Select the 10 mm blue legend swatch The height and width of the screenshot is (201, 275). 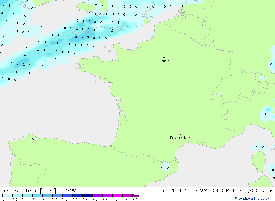[x=57, y=196]
